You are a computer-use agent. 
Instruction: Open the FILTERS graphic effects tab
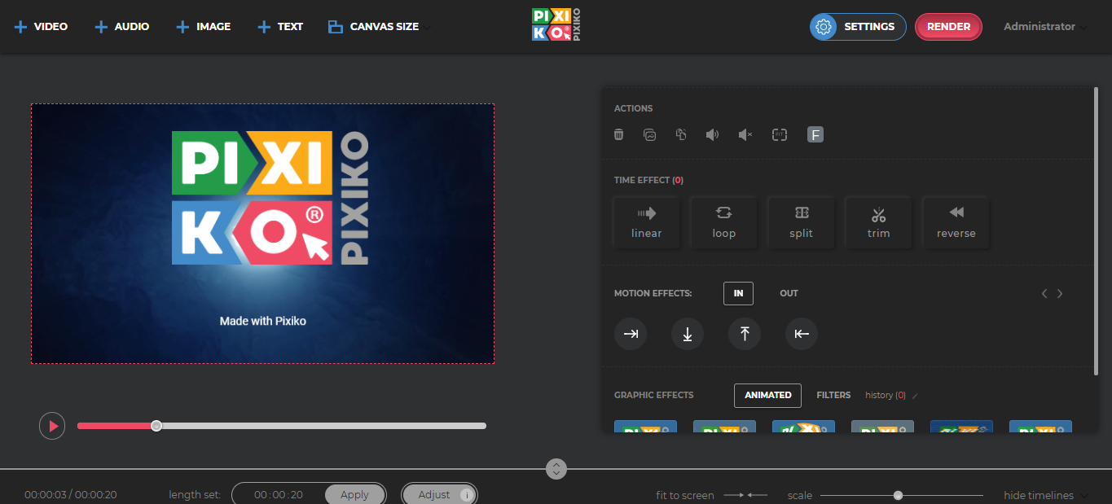(833, 395)
